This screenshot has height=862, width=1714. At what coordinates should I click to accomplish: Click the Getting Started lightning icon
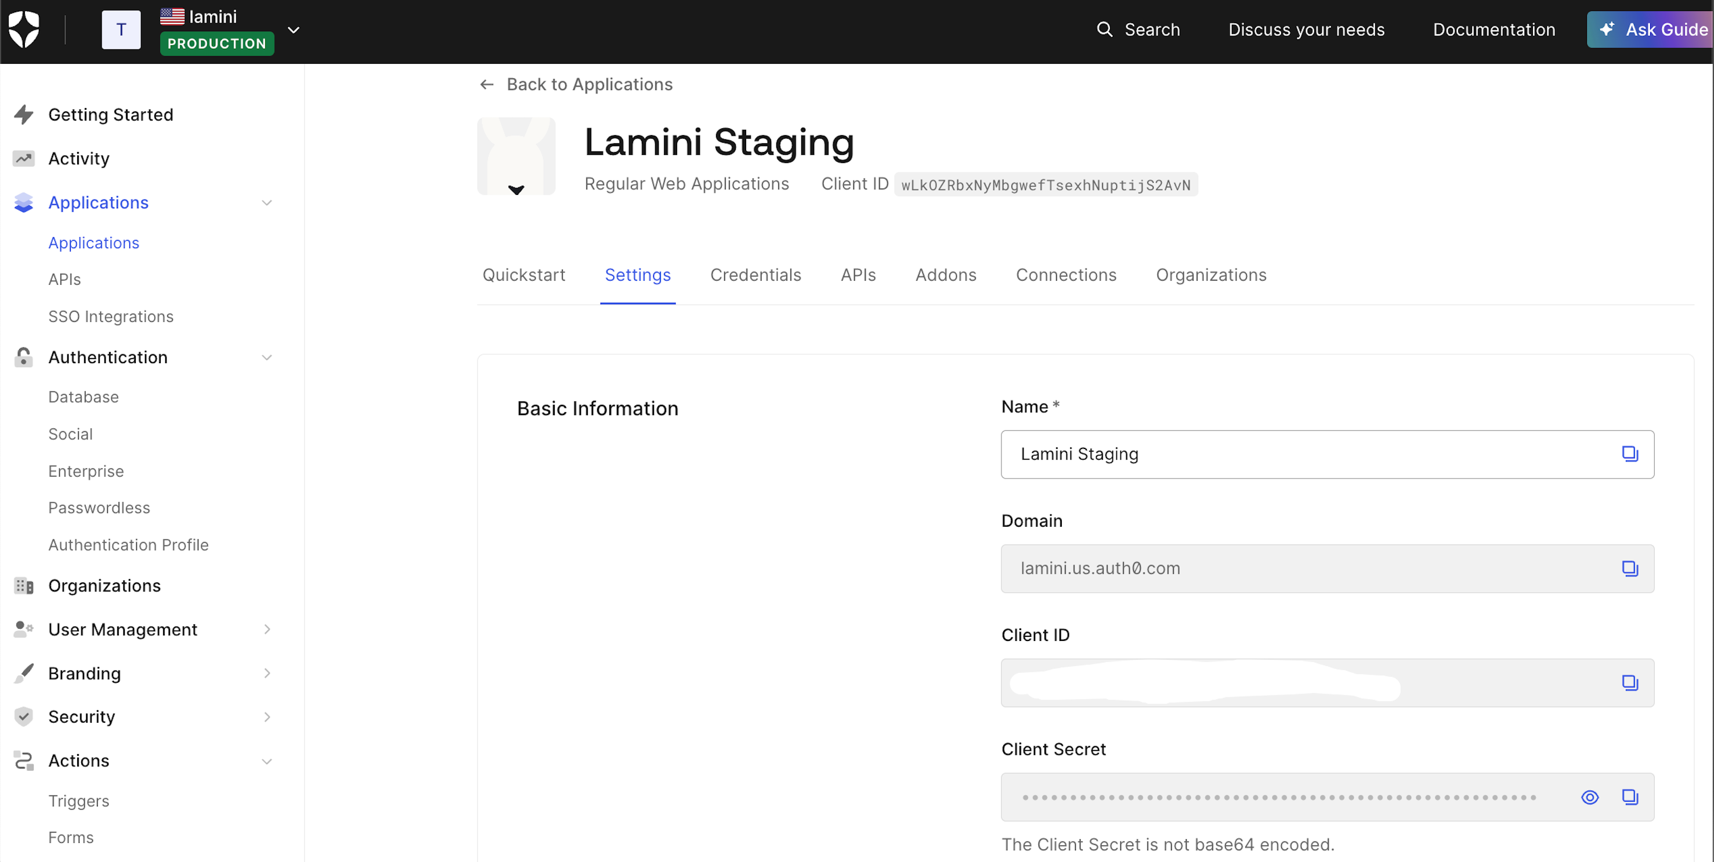pos(24,114)
